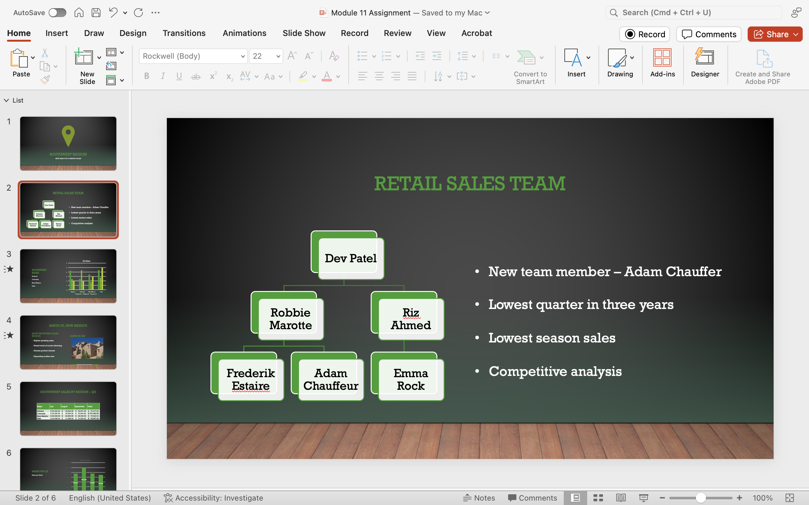Toggle strikethrough formatting
This screenshot has width=809, height=505.
(196, 76)
